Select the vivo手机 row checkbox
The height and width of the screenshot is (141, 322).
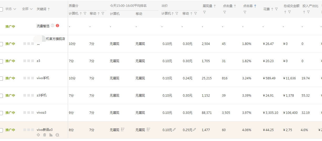1,78
